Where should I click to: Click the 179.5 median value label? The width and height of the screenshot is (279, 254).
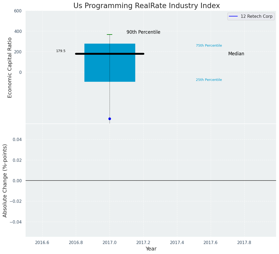pyautogui.click(x=61, y=51)
